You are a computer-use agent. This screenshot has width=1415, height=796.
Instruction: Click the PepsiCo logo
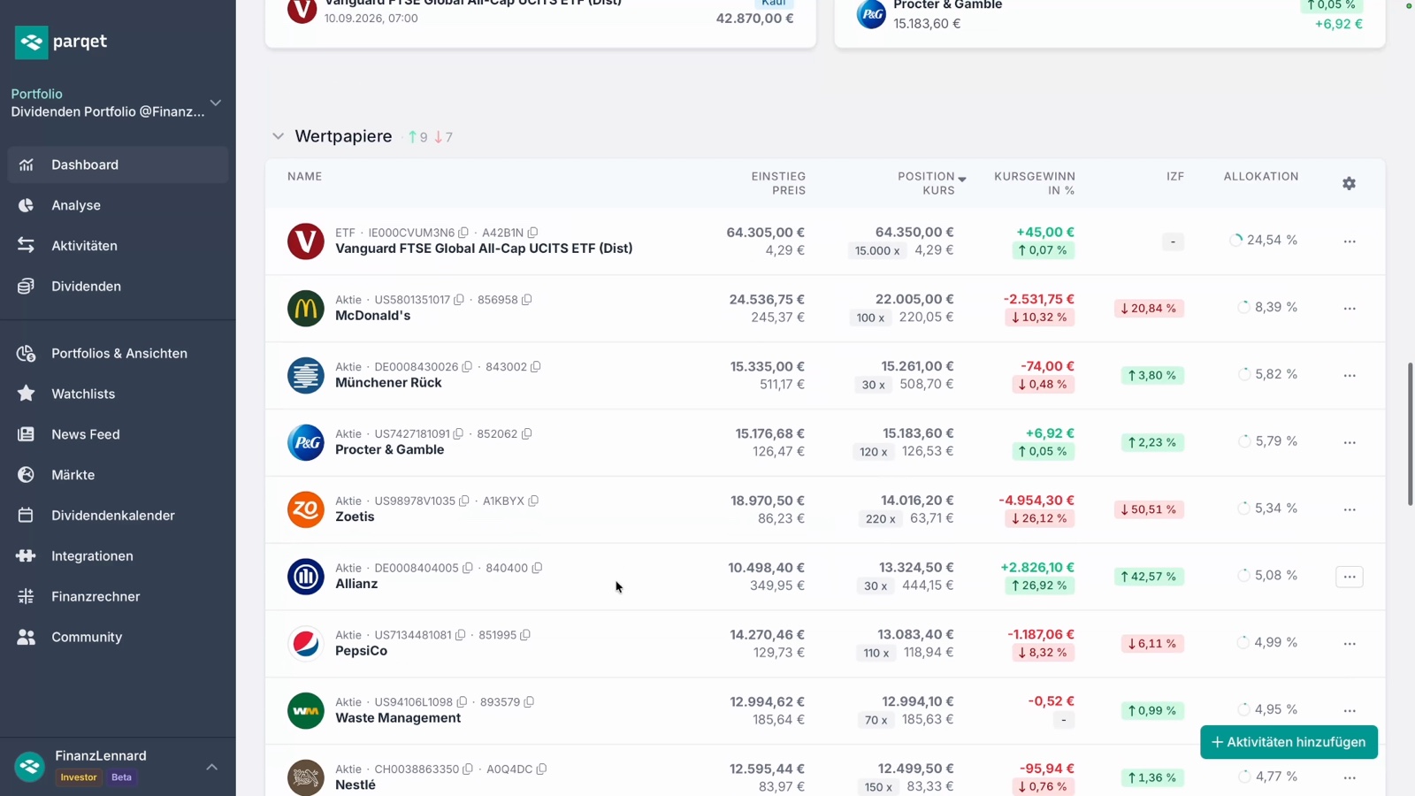(x=306, y=644)
